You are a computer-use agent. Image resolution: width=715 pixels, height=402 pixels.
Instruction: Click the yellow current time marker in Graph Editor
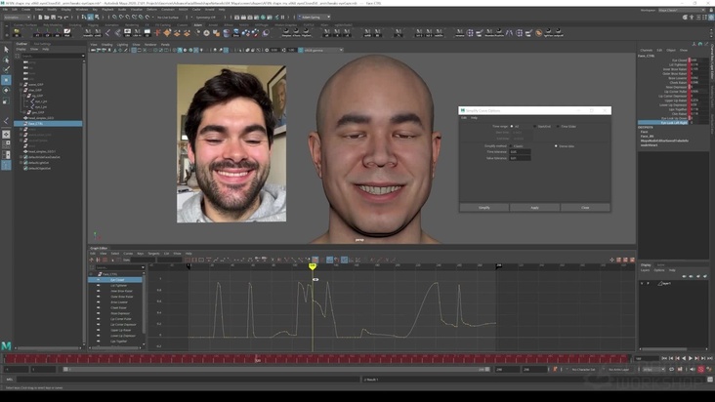(312, 266)
